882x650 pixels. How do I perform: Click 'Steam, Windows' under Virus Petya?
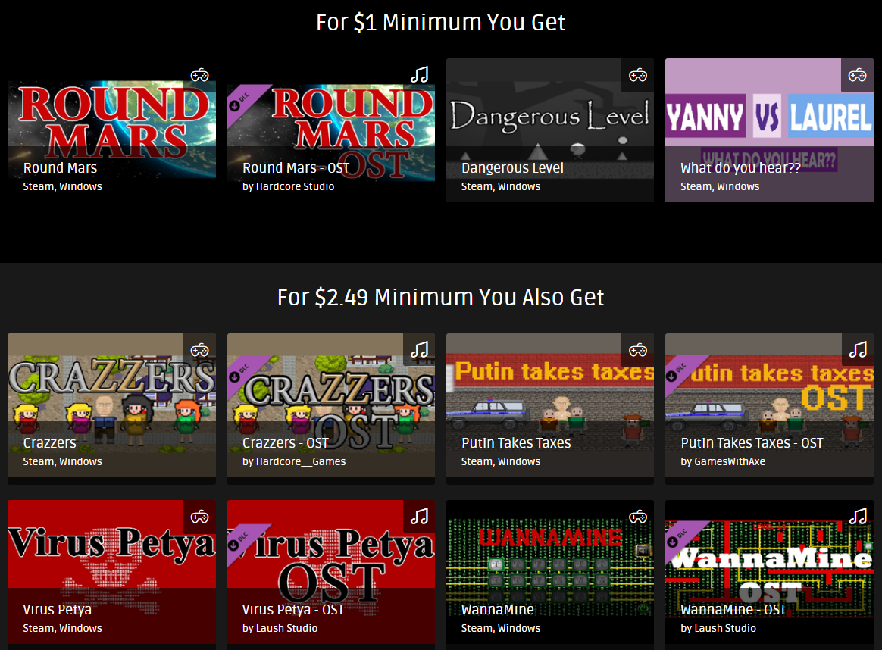point(62,628)
